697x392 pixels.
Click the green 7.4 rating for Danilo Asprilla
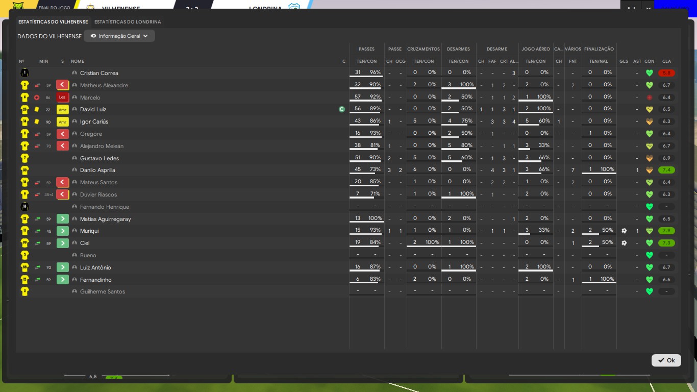click(x=666, y=170)
